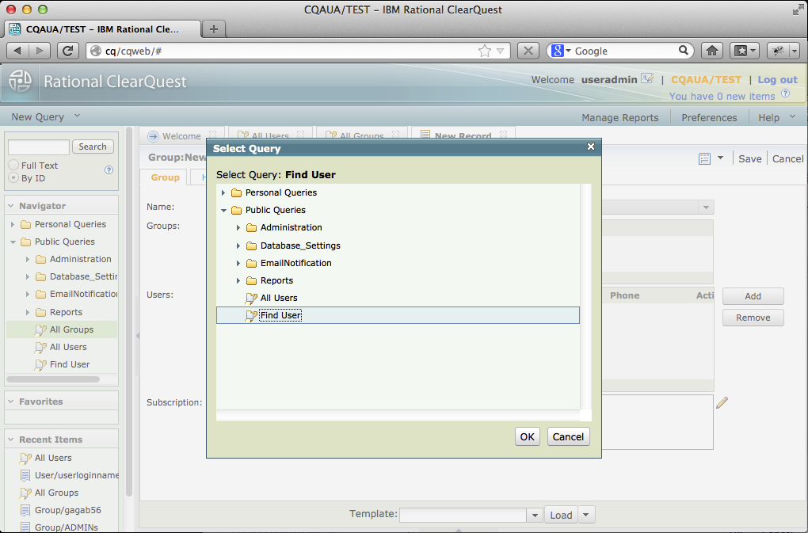Image resolution: width=808 pixels, height=533 pixels.
Task: Click the pencil edit icon by Subscription
Action: click(x=722, y=402)
